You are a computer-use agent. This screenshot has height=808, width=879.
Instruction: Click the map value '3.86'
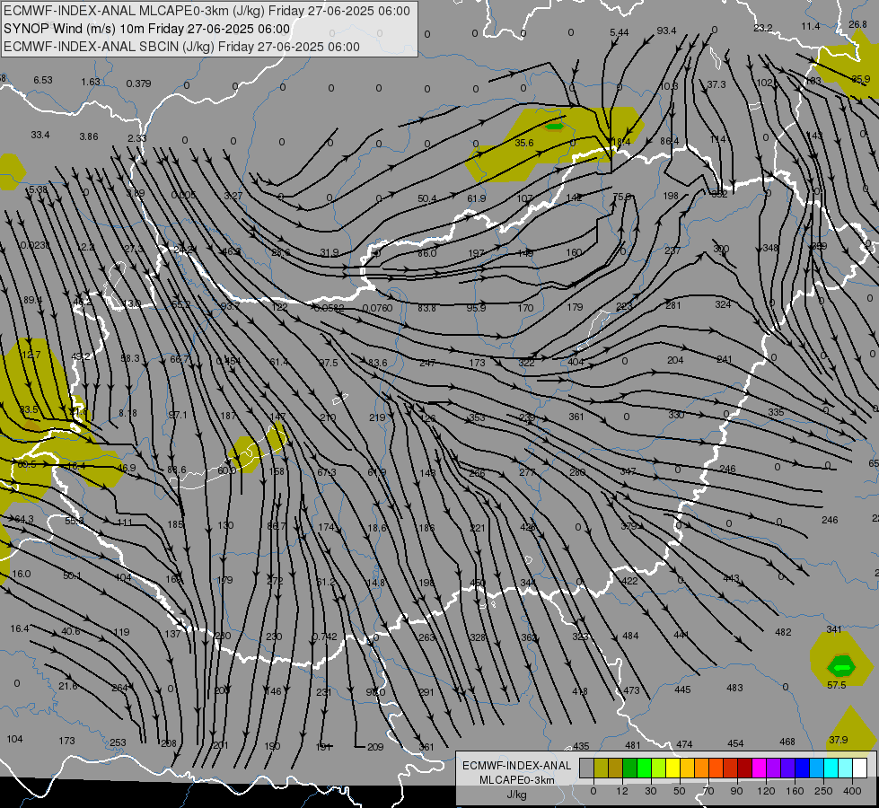click(89, 136)
